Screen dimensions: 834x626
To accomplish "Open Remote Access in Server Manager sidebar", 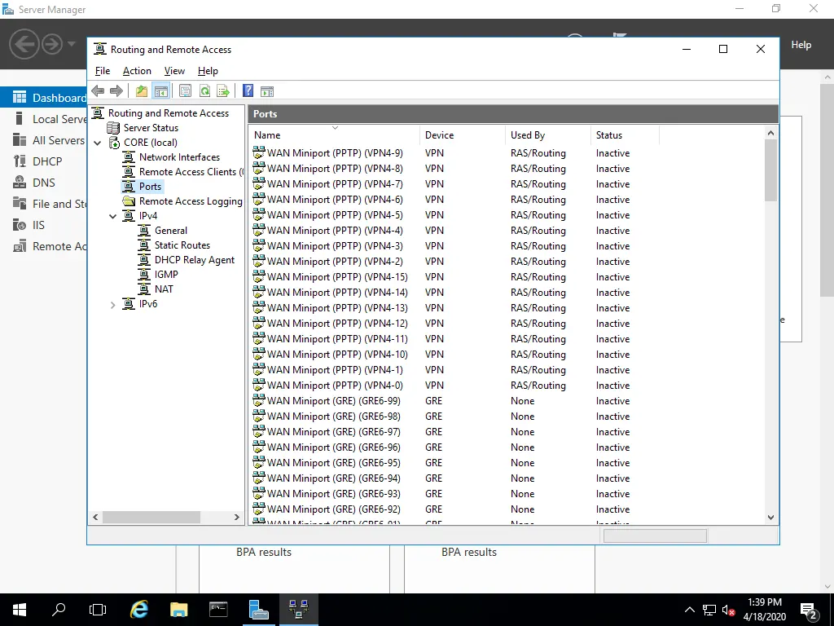I will (x=44, y=246).
